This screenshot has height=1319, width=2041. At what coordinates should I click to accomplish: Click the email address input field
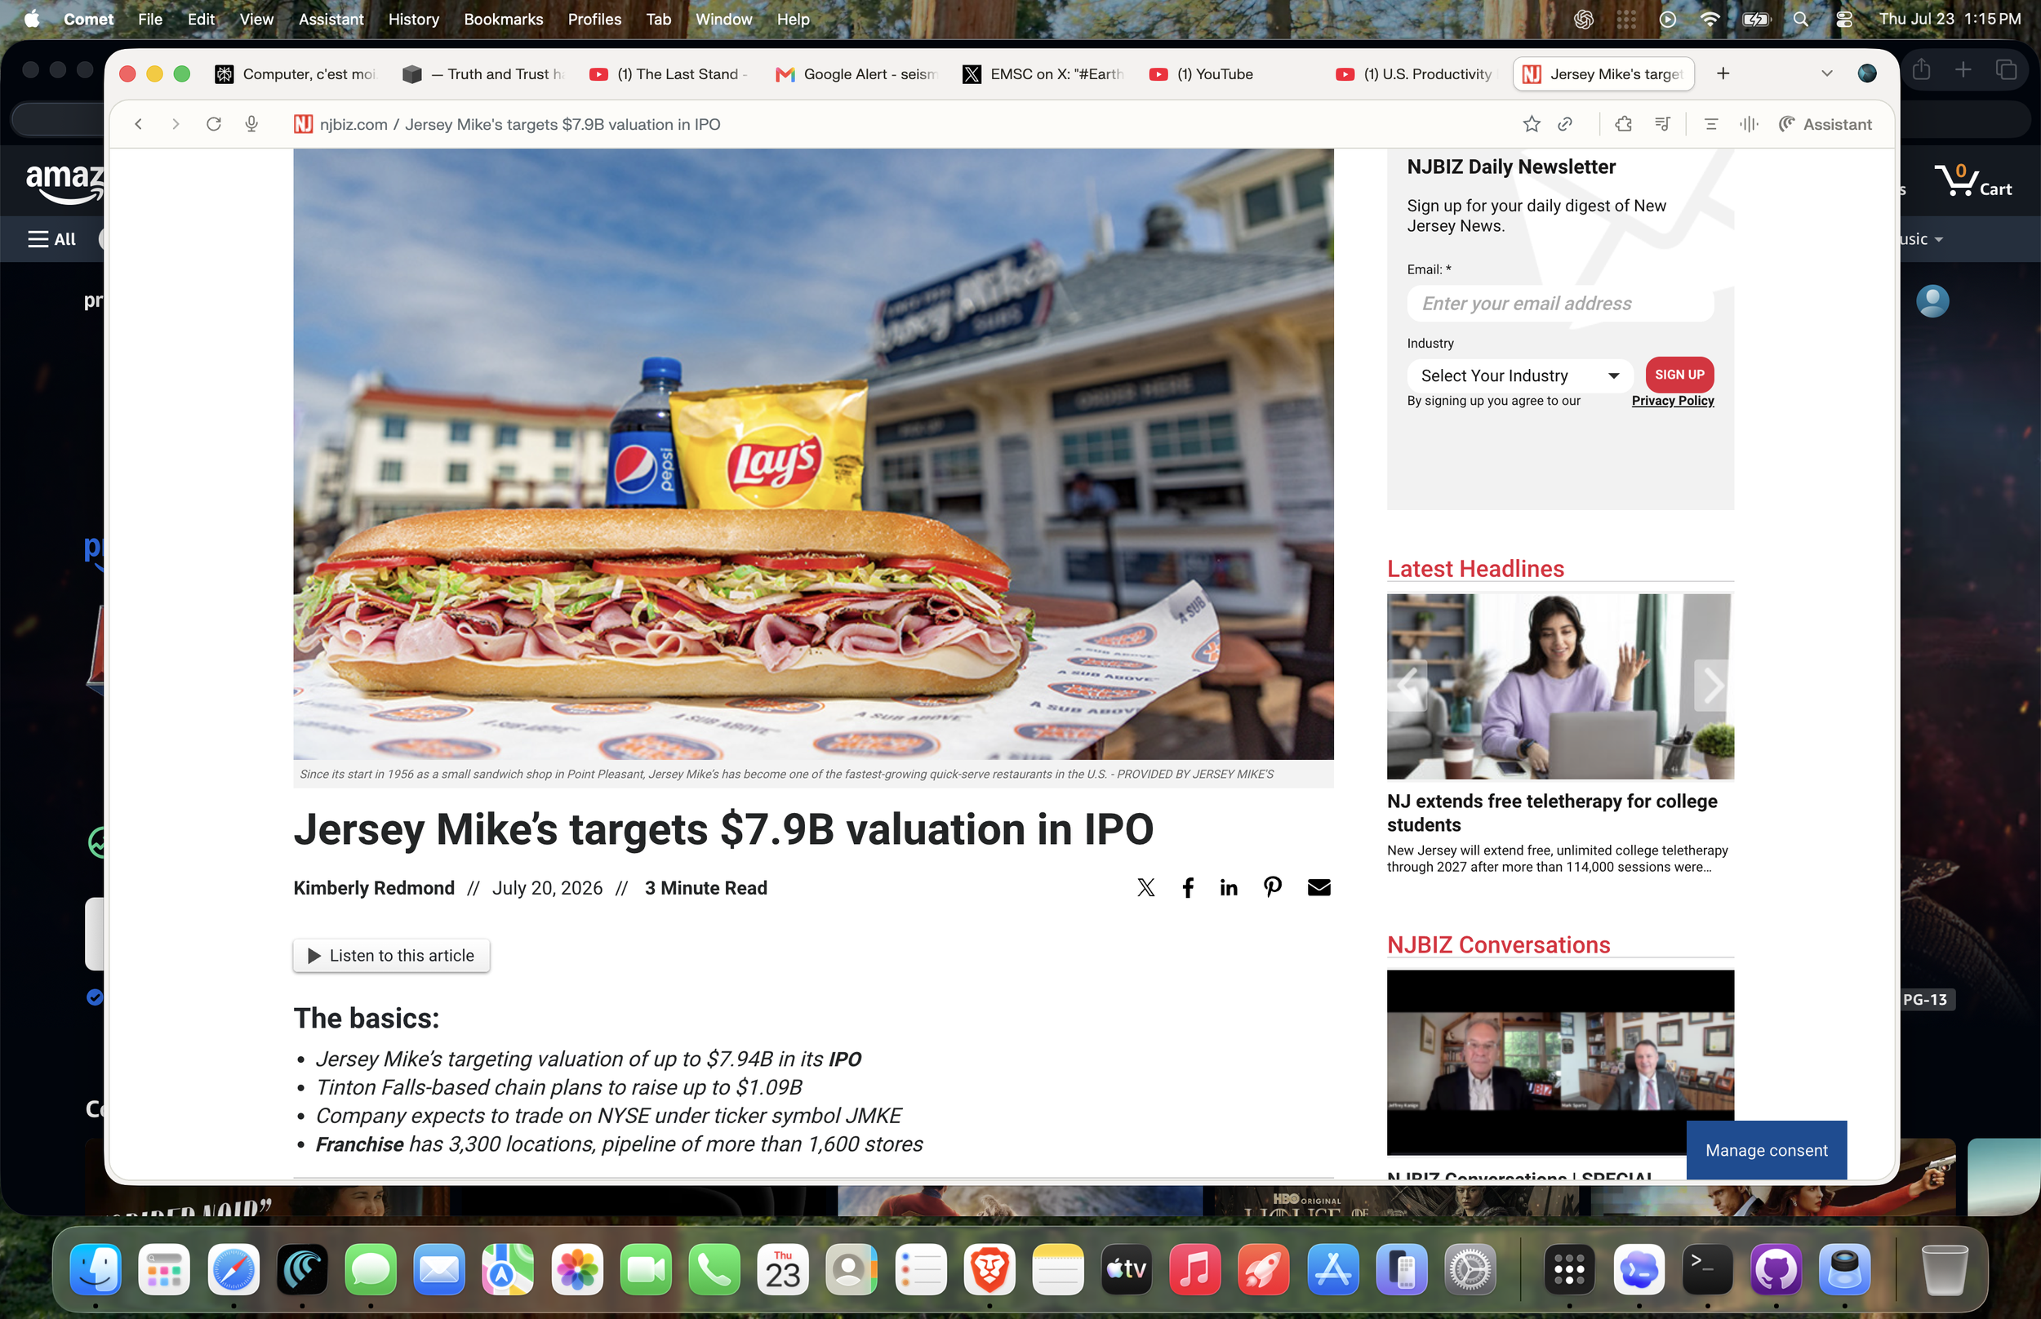[1559, 303]
